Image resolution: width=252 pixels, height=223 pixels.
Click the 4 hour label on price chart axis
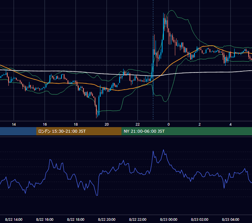pyautogui.click(x=231, y=125)
